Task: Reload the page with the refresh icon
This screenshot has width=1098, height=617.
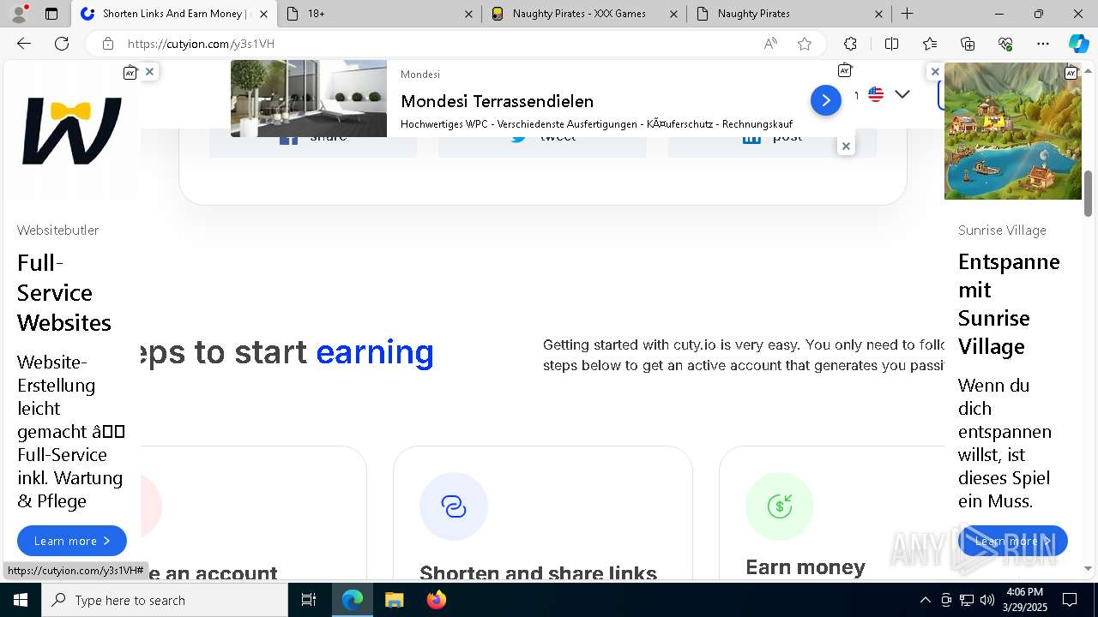Action: (62, 44)
